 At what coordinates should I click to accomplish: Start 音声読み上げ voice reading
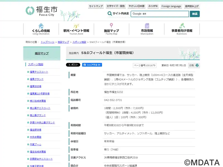[x=192, y=6]
